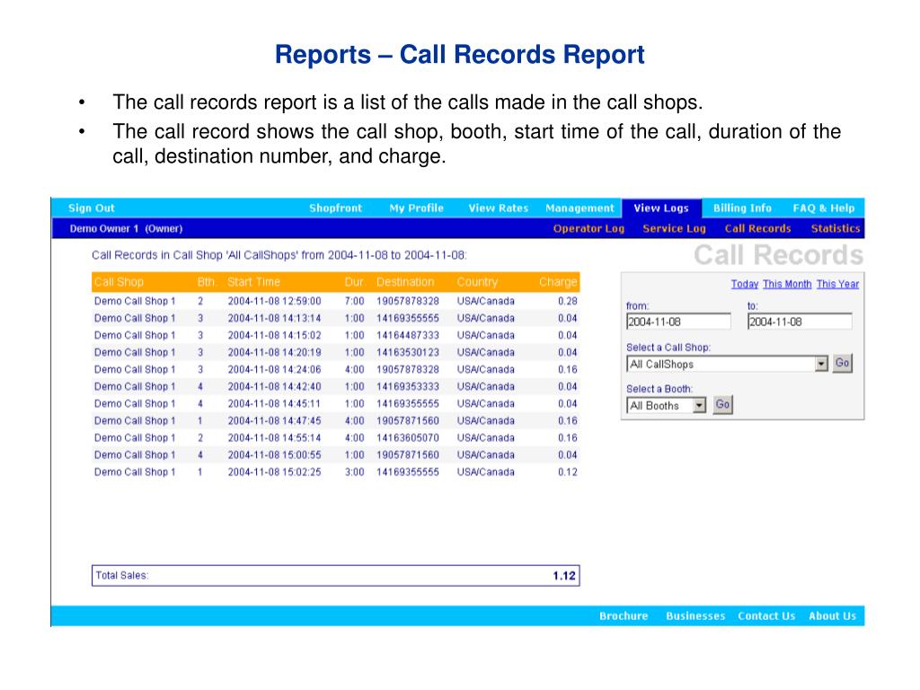Open the All Booths dropdown
The height and width of the screenshot is (690, 920).
click(666, 405)
